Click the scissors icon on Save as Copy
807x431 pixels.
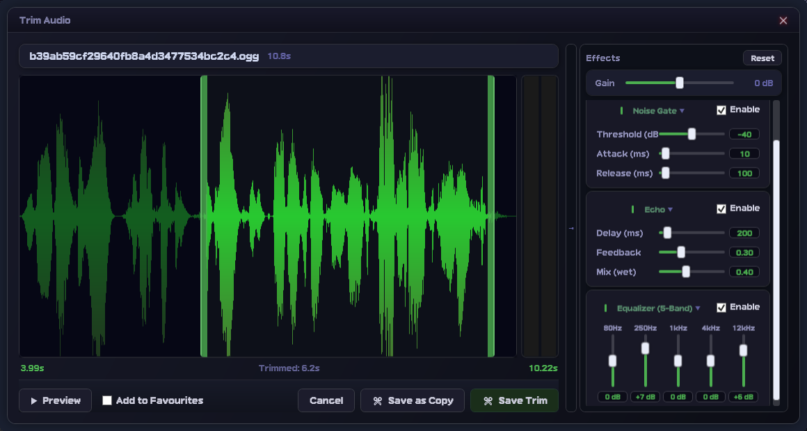[378, 400]
